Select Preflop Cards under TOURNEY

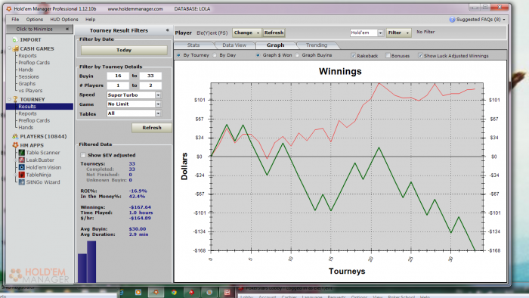[34, 120]
